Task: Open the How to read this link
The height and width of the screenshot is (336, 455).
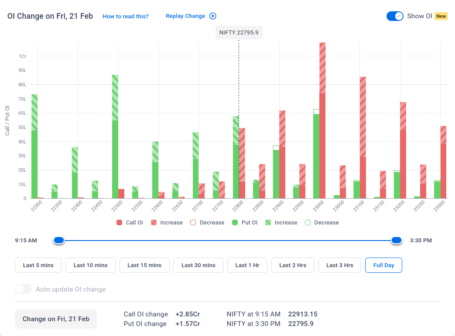Action: tap(126, 16)
